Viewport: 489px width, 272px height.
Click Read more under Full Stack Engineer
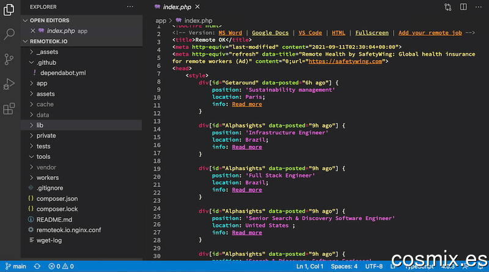(247, 189)
